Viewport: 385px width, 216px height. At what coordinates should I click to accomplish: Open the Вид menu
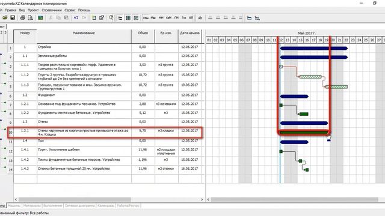click(22, 10)
